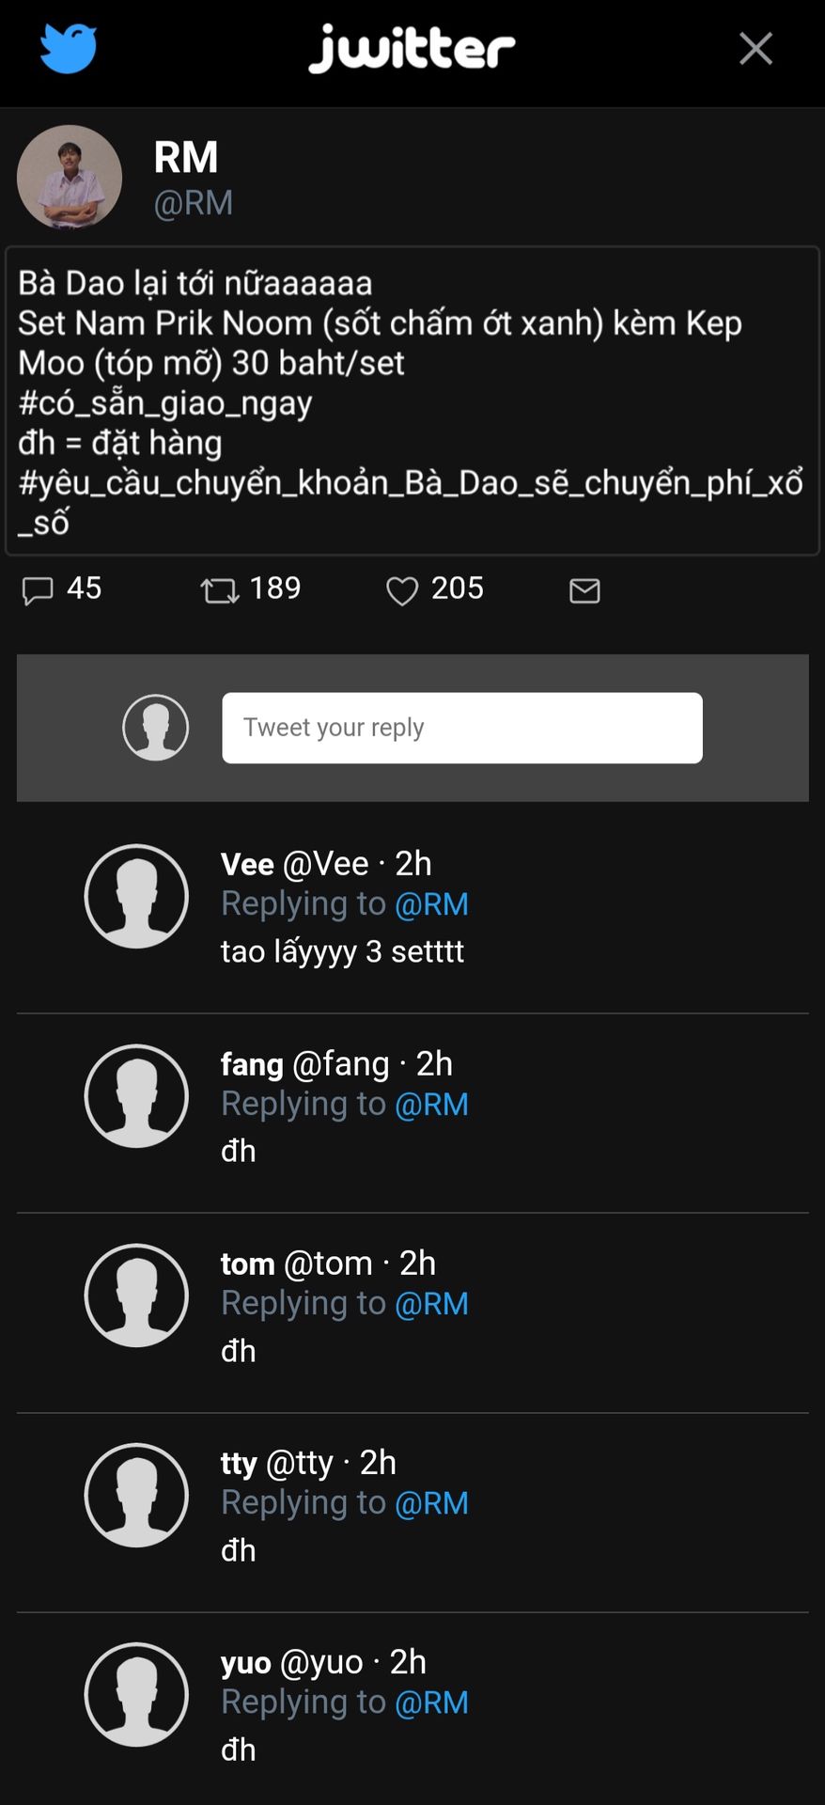This screenshot has width=825, height=1805.
Task: Click the username fang in reply
Action: pyautogui.click(x=252, y=1064)
